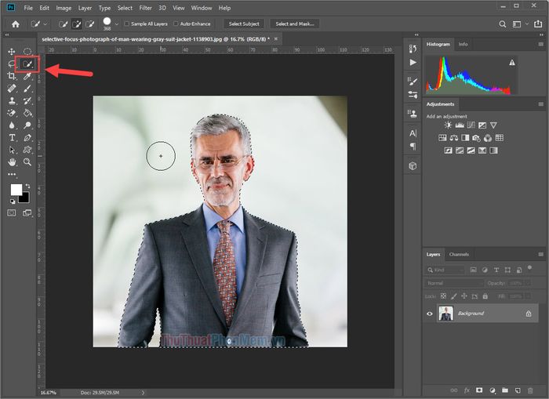Select the Lasso tool

click(12, 63)
